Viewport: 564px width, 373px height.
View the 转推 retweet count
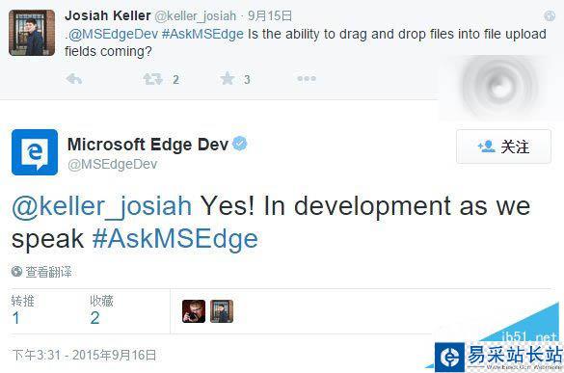point(22,310)
